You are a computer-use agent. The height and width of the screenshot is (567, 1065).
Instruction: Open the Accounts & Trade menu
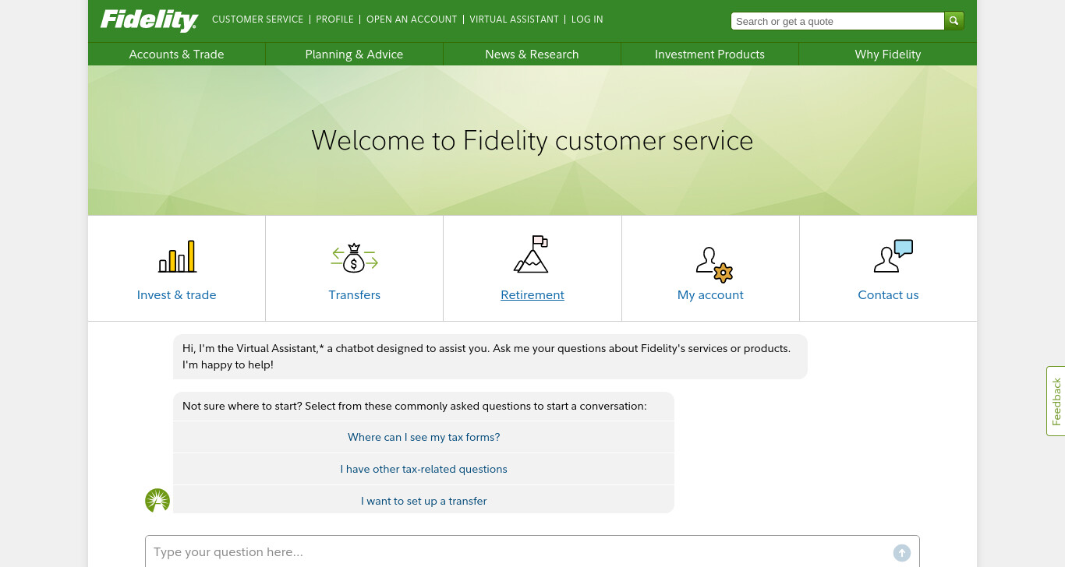[x=176, y=55]
